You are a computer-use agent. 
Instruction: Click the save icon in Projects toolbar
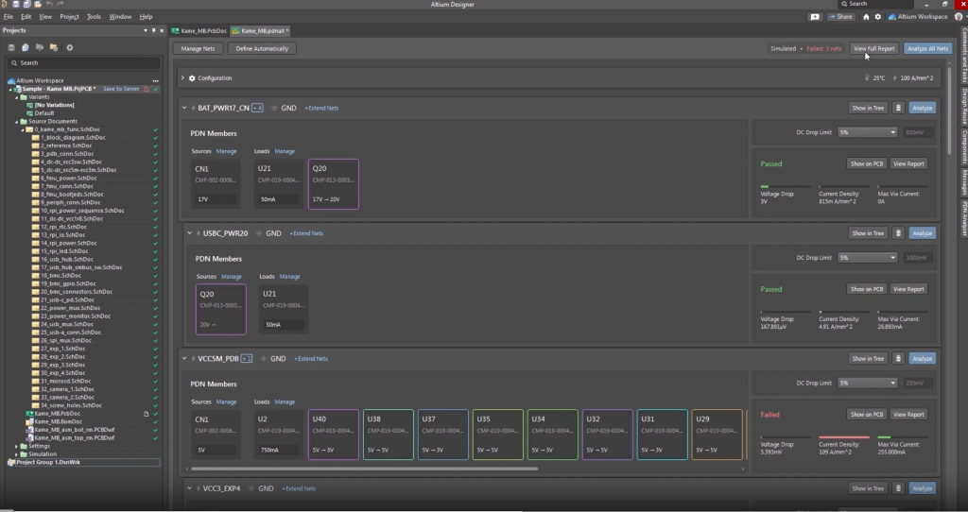click(11, 47)
